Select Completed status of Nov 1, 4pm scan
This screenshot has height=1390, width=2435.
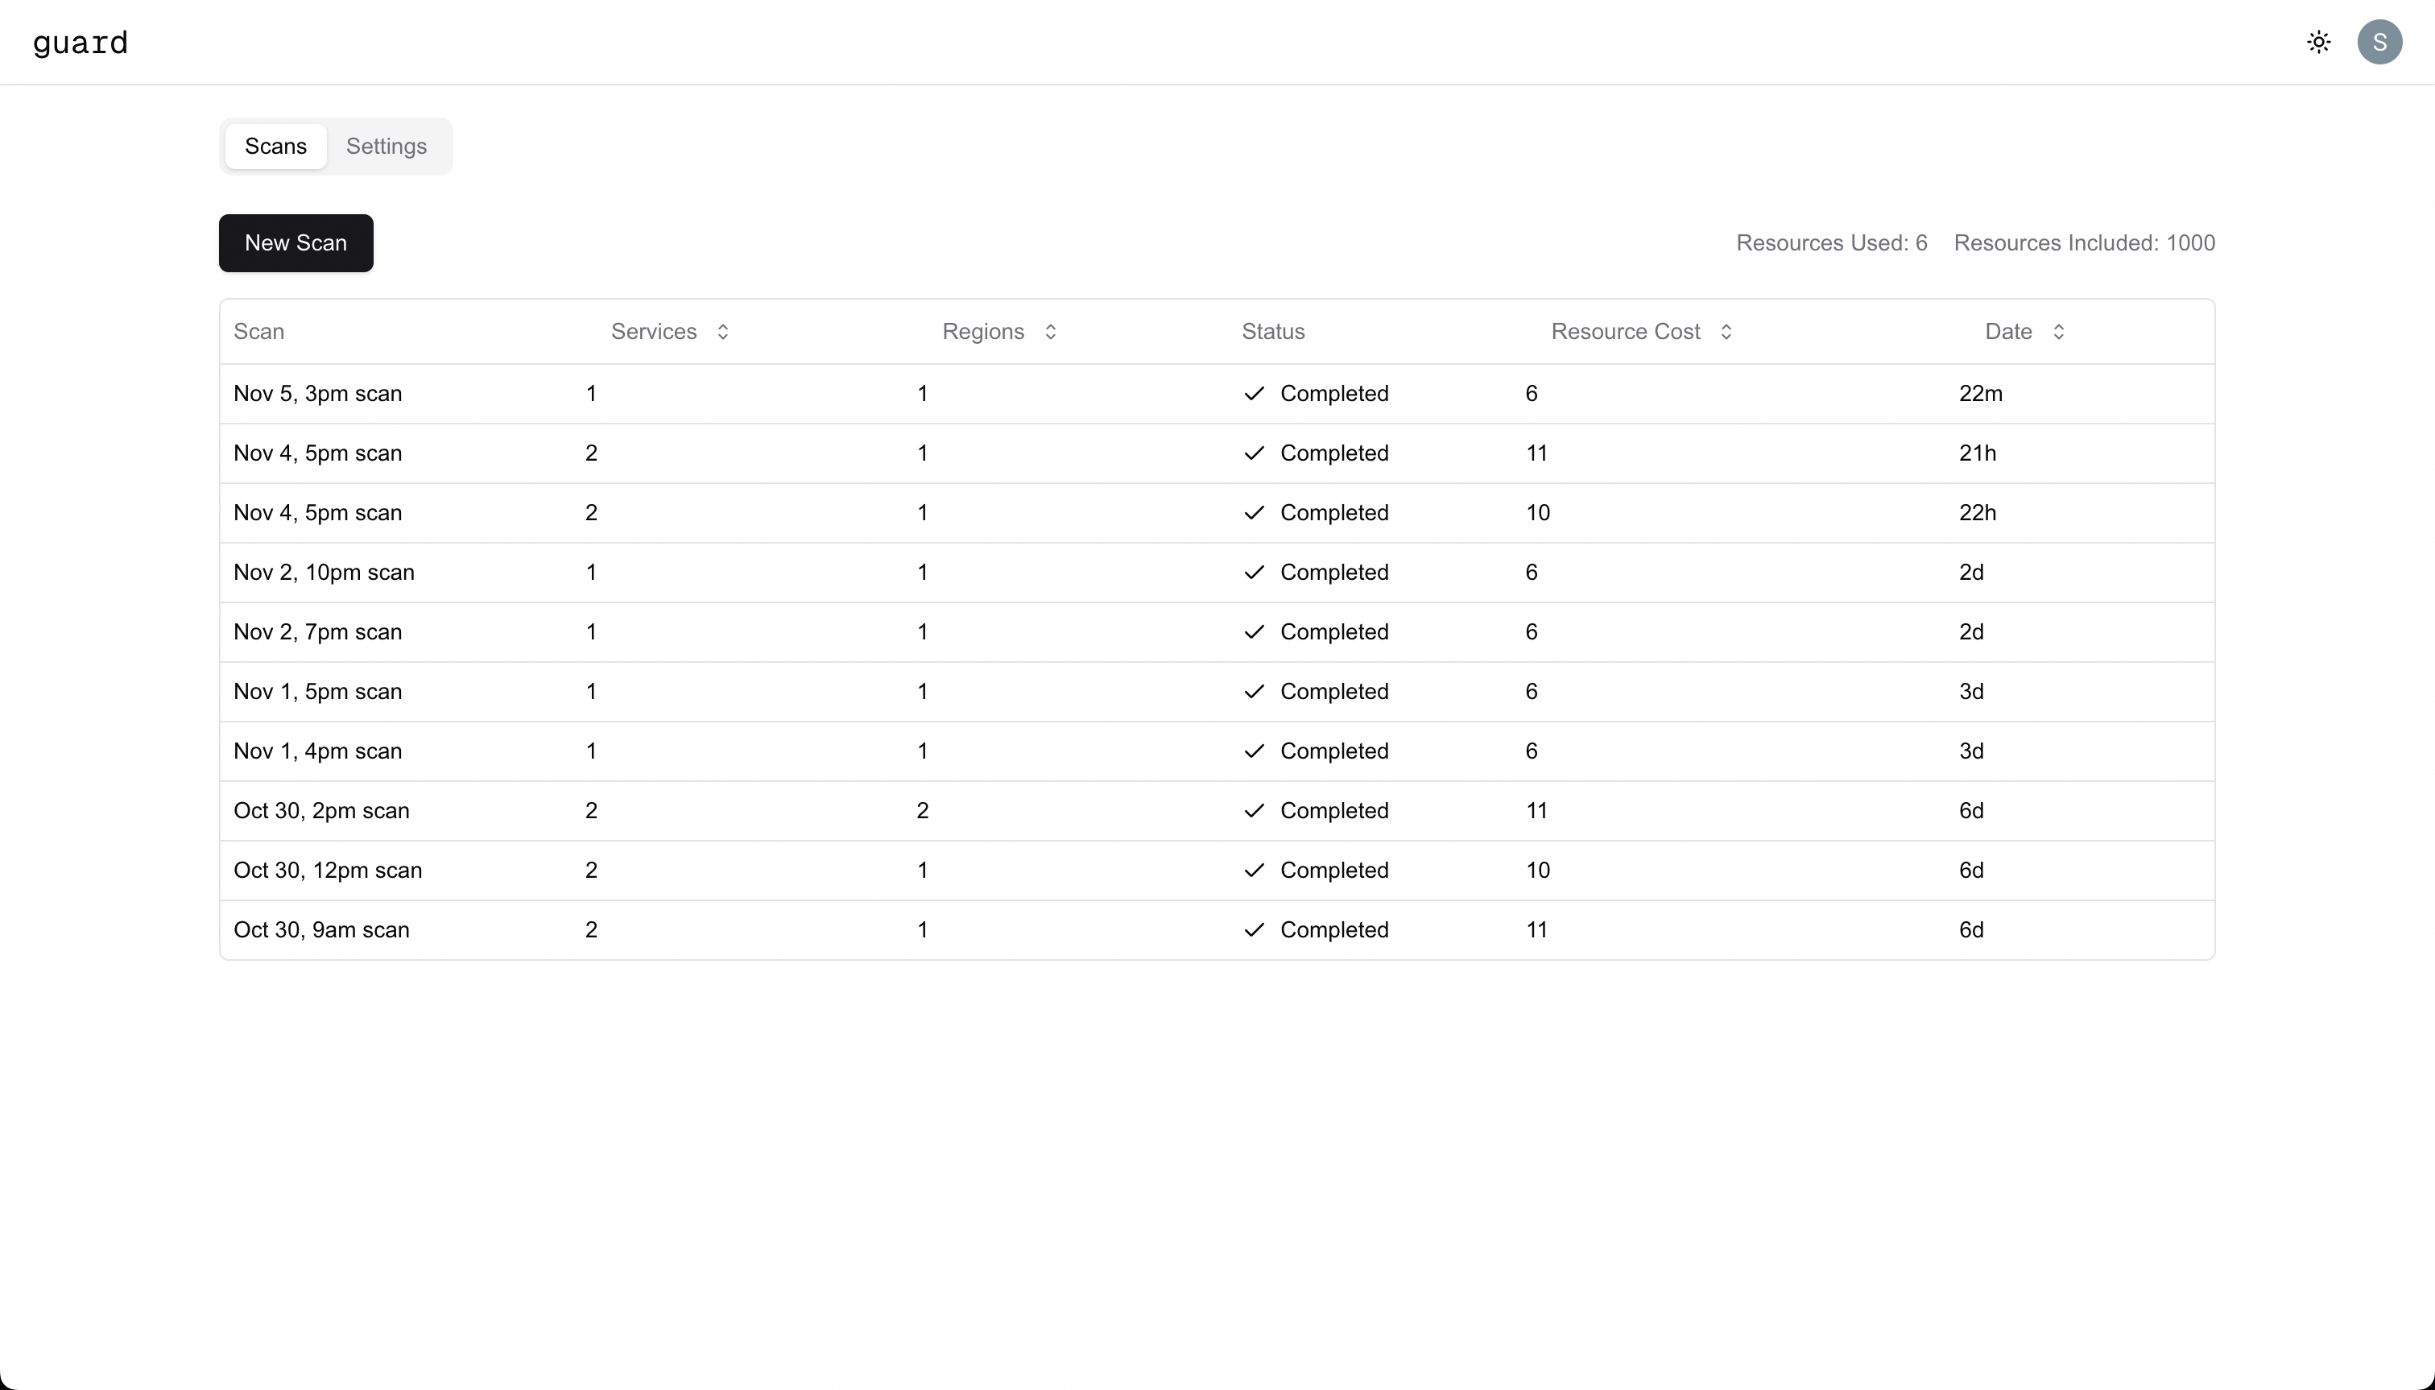click(x=1333, y=751)
